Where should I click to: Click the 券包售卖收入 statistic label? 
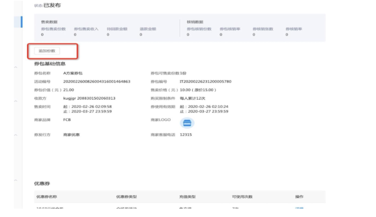click(86, 29)
